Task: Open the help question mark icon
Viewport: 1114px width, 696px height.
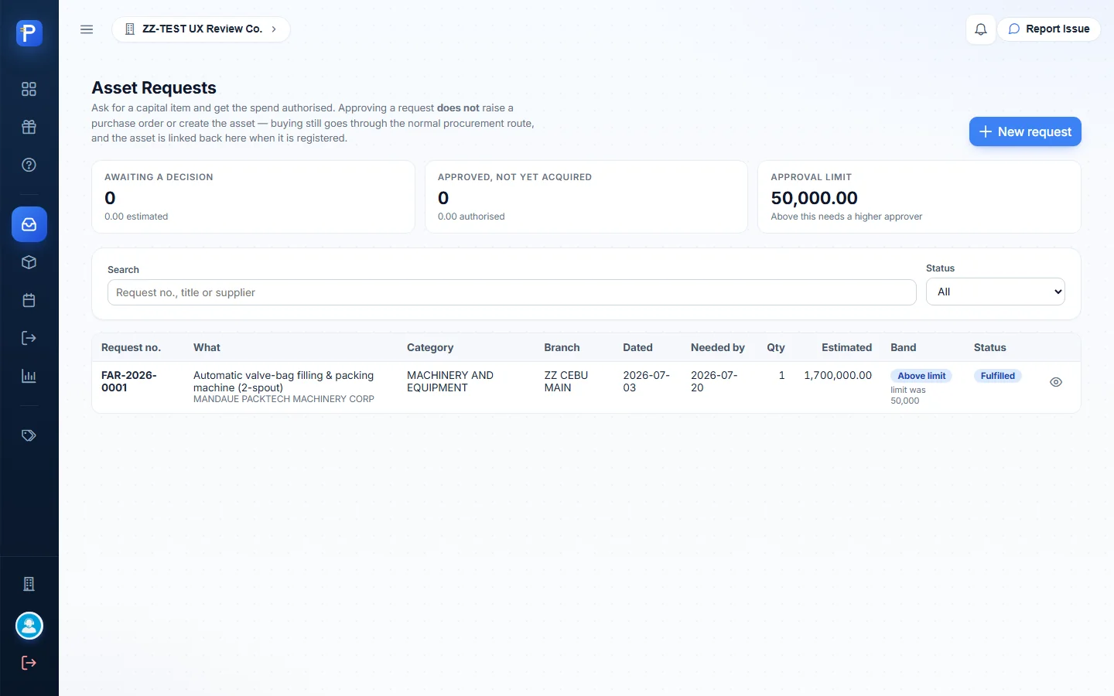Action: tap(29, 165)
